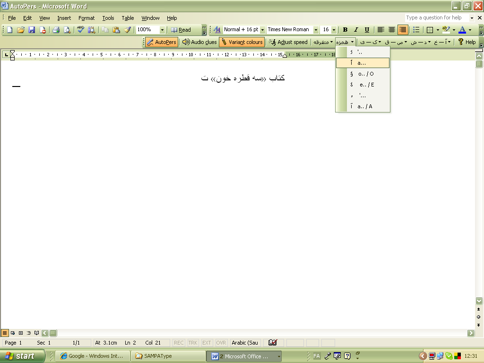Viewport: 484px width, 363px height.
Task: Open spelling status icon in status bar
Action: coord(272,343)
